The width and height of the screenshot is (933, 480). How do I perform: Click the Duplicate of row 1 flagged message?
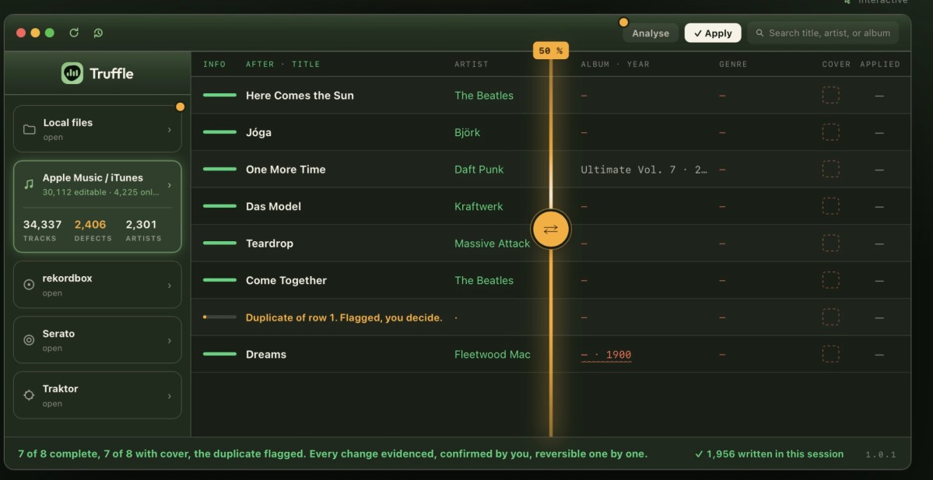click(x=344, y=317)
